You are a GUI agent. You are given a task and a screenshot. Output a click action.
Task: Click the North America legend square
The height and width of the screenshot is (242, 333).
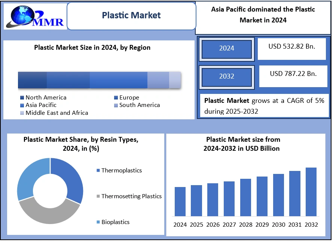pos(22,97)
